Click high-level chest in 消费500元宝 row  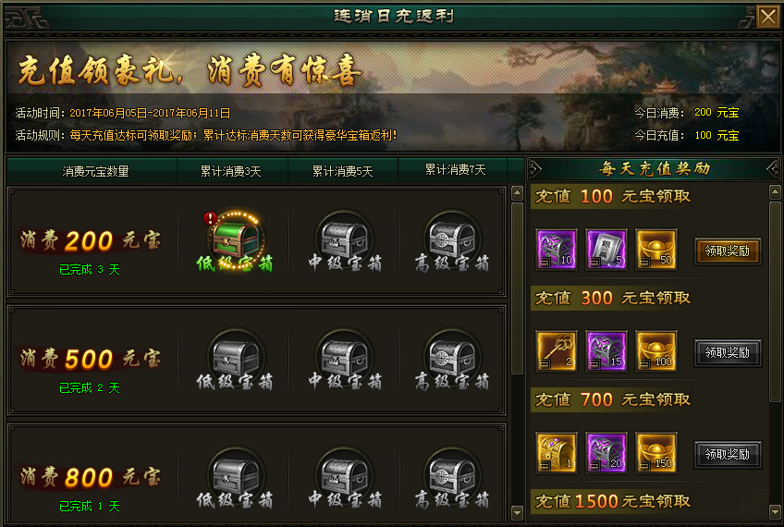[x=452, y=357]
